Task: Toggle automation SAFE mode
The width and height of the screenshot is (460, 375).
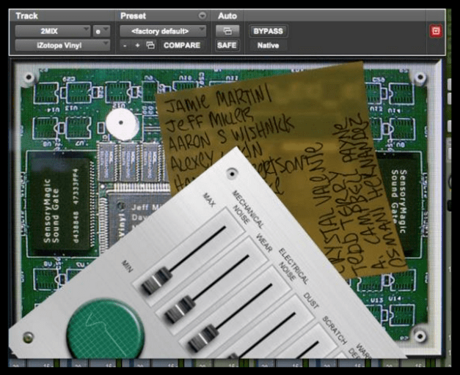Action: pyautogui.click(x=227, y=45)
